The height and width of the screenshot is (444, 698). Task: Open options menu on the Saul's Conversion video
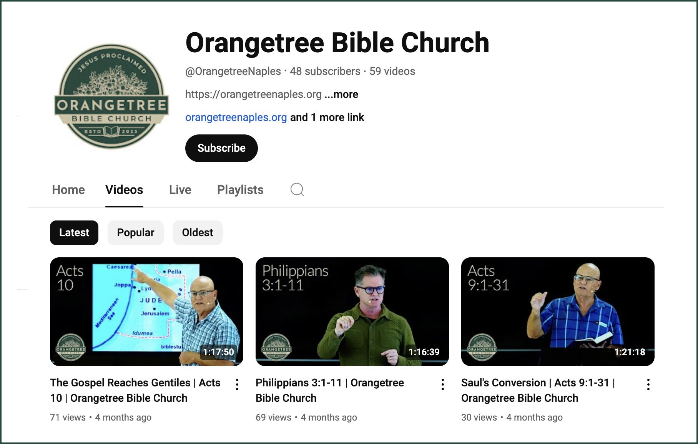click(648, 384)
